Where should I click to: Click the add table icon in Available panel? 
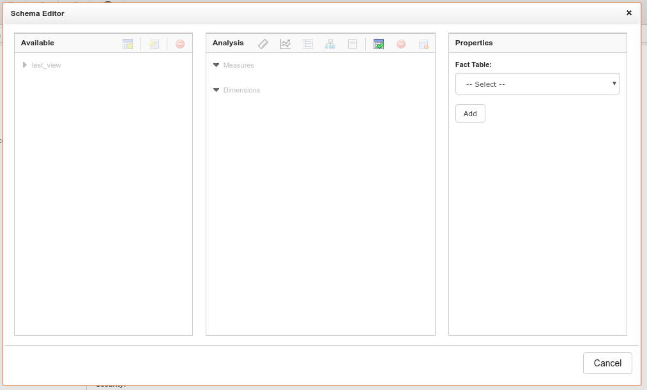click(x=128, y=44)
